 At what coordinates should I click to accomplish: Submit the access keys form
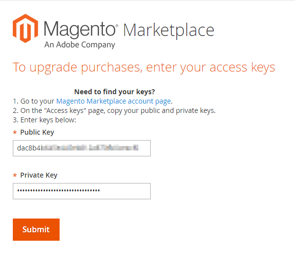point(36,229)
